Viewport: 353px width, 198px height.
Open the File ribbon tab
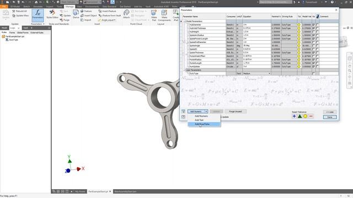[4, 7]
